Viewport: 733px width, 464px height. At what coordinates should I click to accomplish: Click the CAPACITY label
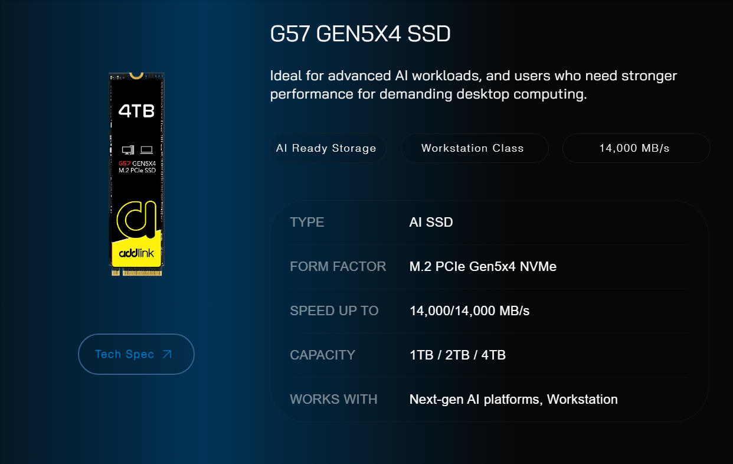323,355
